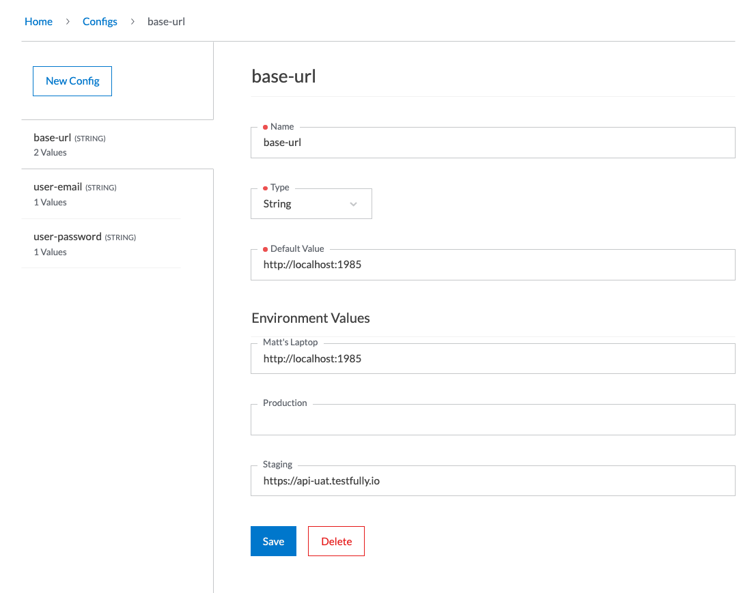This screenshot has height=593, width=754.
Task: Open the user-password config entry
Action: coord(102,244)
